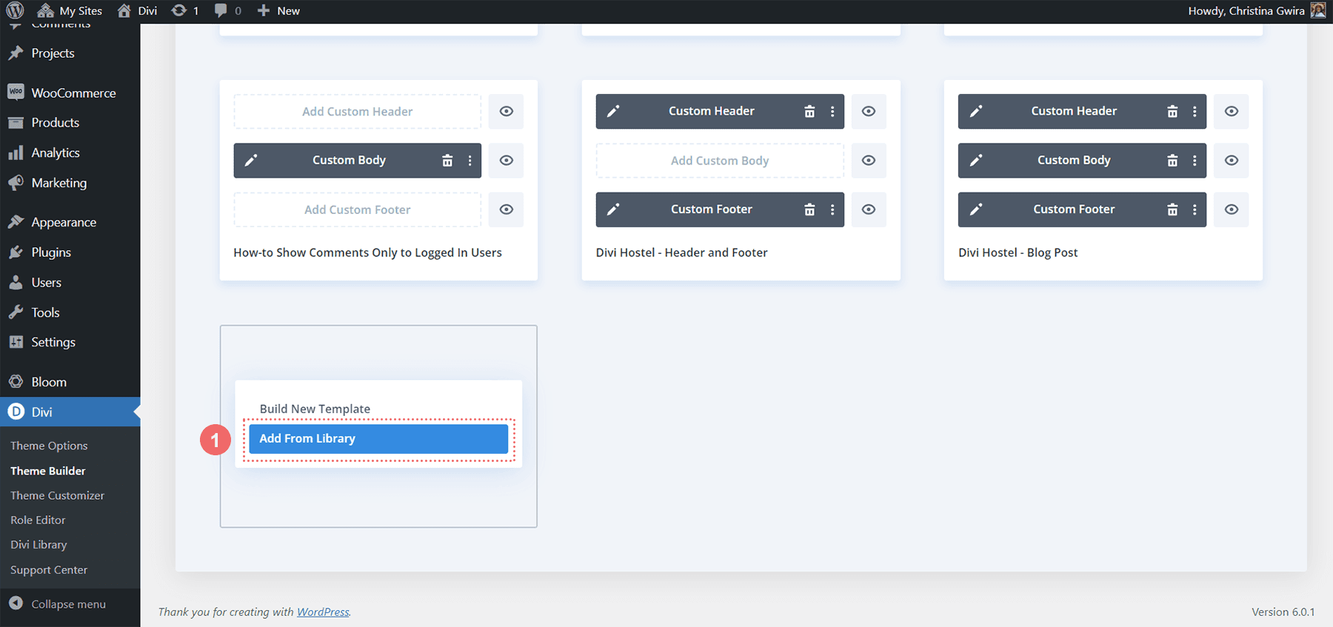Open more options for Custom Footer in Header and Footer template
The height and width of the screenshot is (627, 1333).
pyautogui.click(x=832, y=209)
